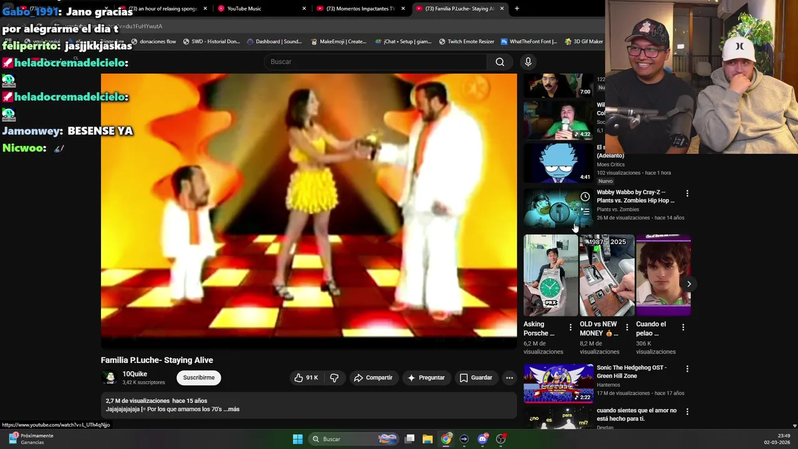Open Dashboard Sound bookmark
Image resolution: width=798 pixels, height=449 pixels.
(274, 42)
